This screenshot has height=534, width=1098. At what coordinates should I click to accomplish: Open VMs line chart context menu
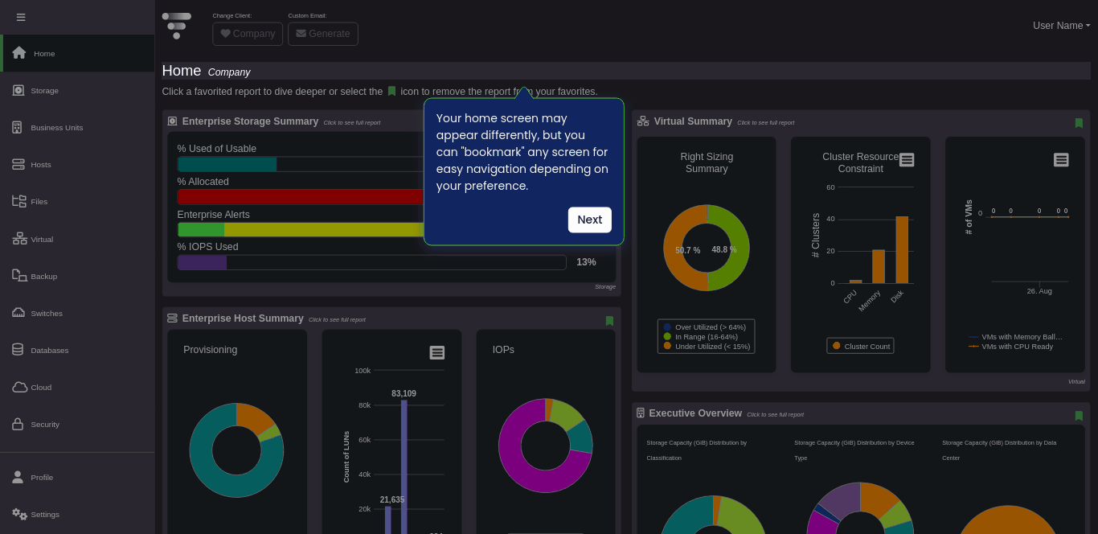click(x=1061, y=160)
